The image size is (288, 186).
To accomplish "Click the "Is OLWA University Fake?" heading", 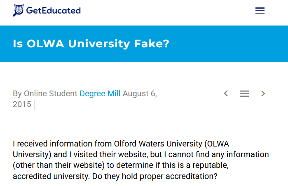I will tap(91, 44).
